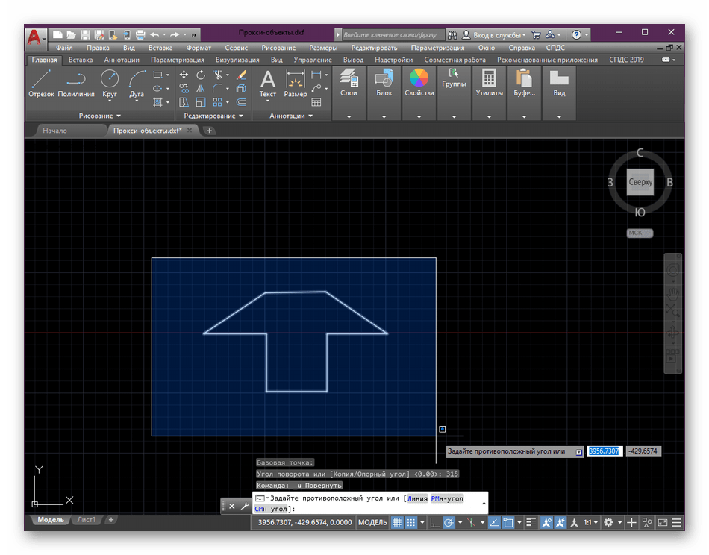The height and width of the screenshot is (555, 709).
Task: Click the Сверху face of the ViewCube
Action: click(640, 182)
